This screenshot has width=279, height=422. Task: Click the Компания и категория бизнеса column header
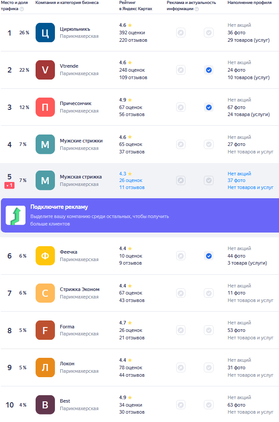67,3
